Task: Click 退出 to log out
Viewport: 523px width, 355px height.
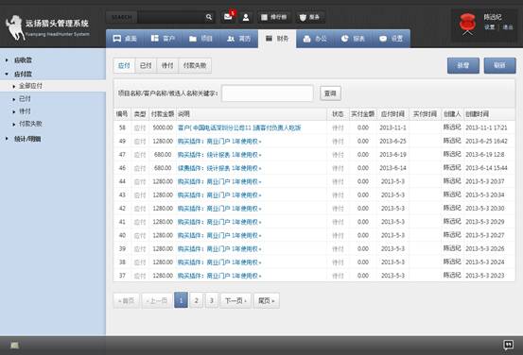Action: pos(508,27)
